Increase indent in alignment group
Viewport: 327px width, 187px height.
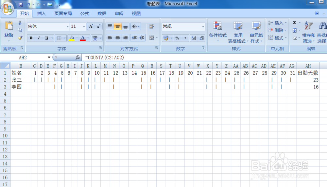pyautogui.click(x=142, y=38)
